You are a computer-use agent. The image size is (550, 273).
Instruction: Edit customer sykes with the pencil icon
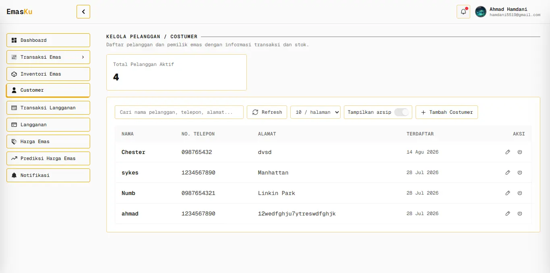tap(508, 172)
